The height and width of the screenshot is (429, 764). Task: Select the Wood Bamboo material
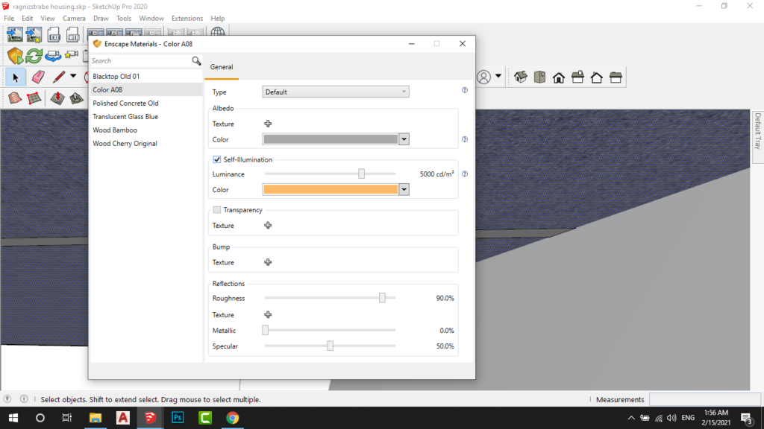click(146, 130)
